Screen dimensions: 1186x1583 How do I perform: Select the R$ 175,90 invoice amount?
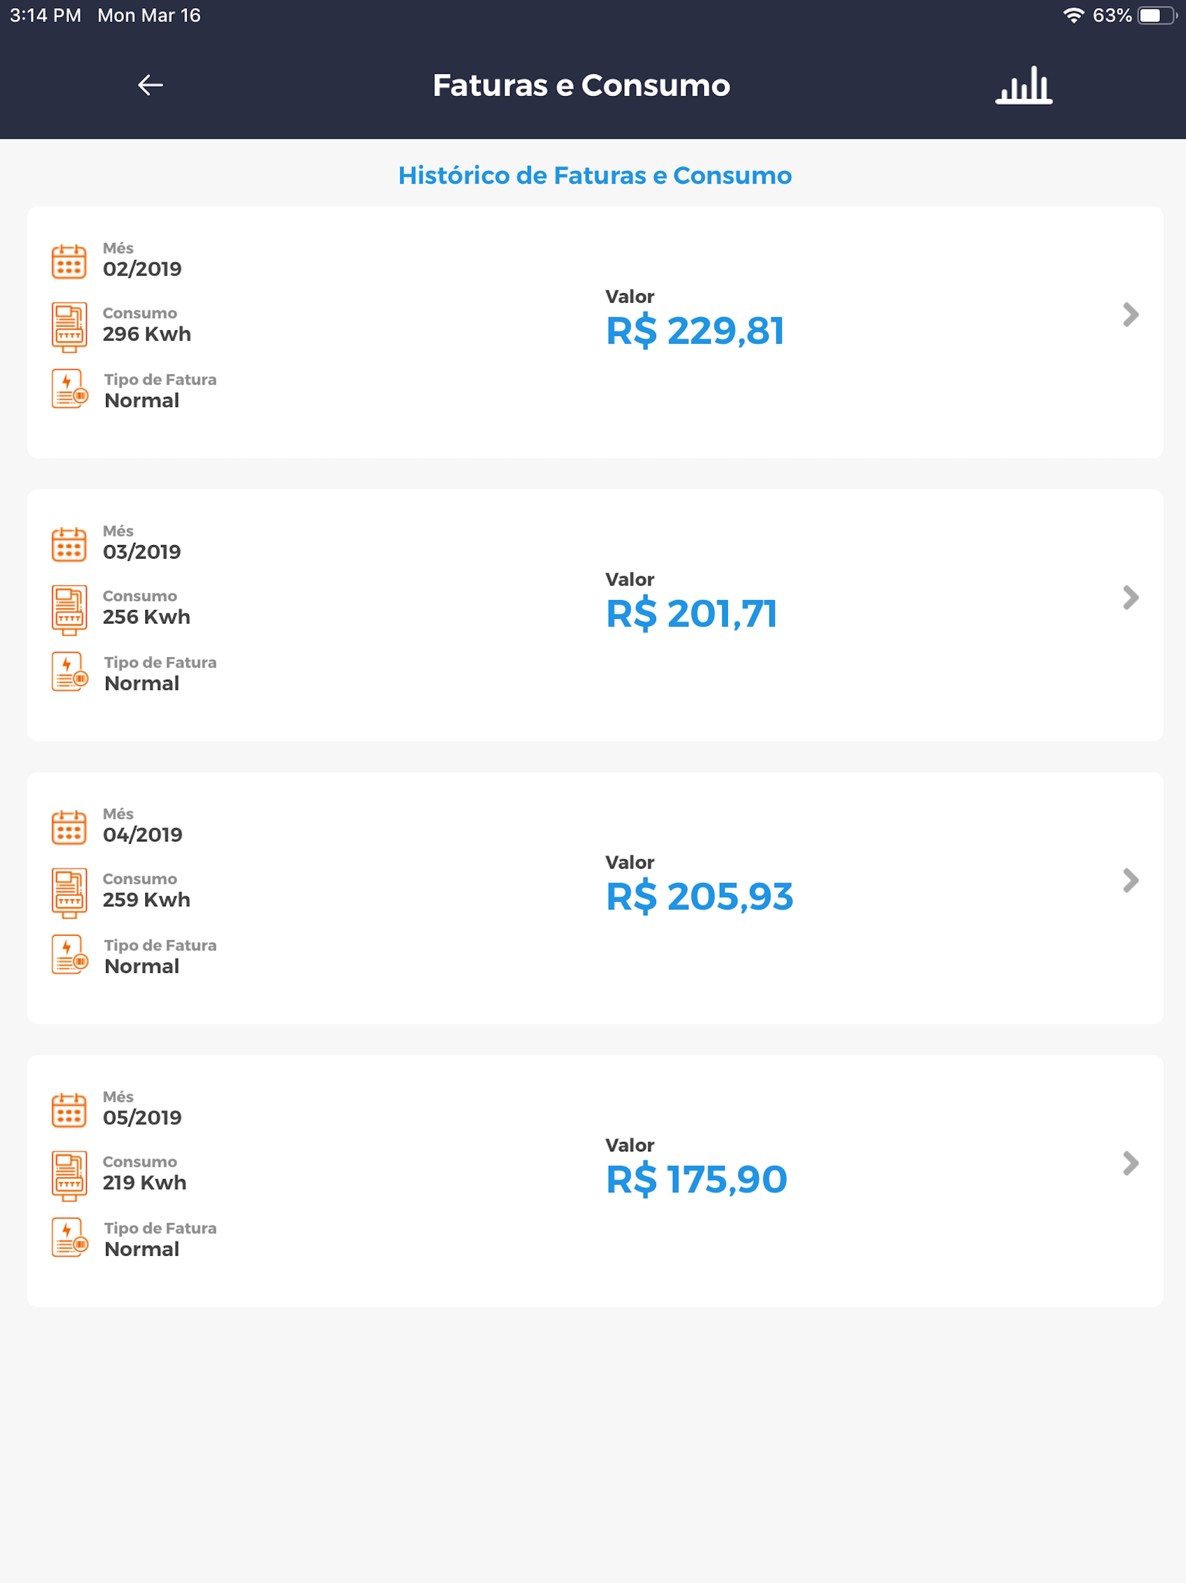click(696, 1179)
